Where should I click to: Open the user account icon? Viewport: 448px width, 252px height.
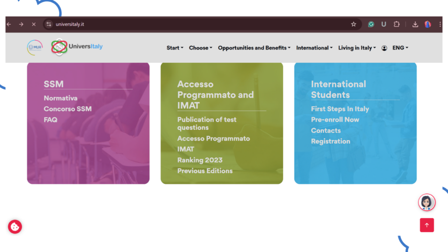pyautogui.click(x=384, y=48)
